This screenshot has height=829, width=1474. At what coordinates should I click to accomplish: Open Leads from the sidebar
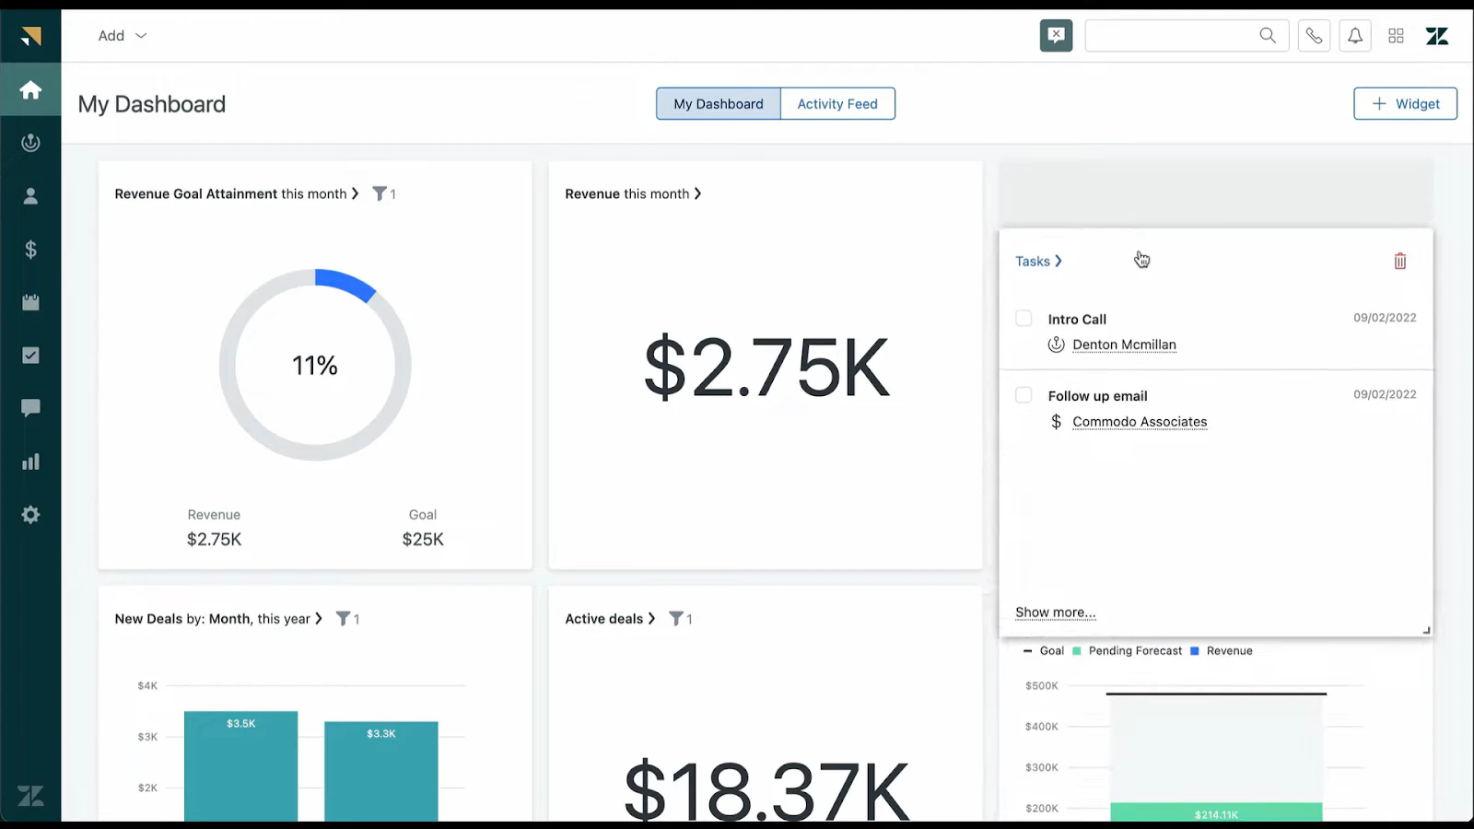[x=30, y=143]
